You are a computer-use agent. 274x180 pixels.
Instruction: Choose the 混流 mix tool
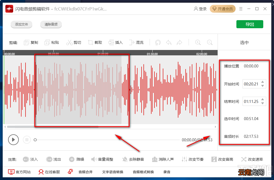(x=136, y=42)
